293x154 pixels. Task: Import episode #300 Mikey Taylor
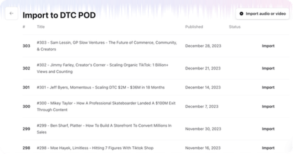coord(268,106)
